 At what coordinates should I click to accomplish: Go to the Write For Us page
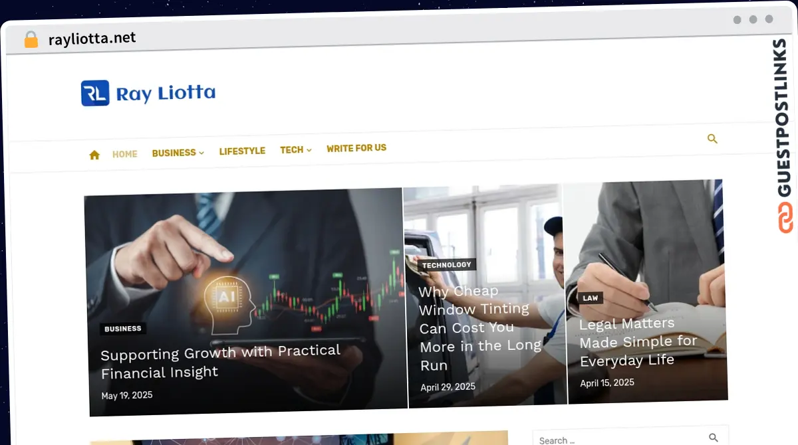point(356,148)
